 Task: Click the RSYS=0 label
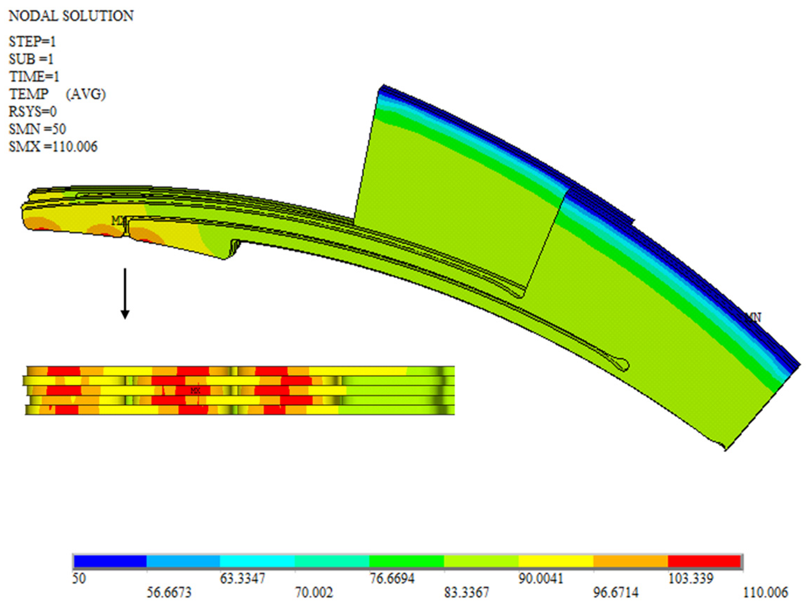click(x=32, y=112)
